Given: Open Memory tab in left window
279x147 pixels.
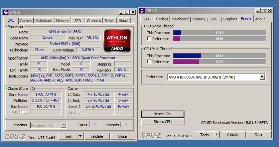Looking at the screenshot, I should [x=62, y=21].
